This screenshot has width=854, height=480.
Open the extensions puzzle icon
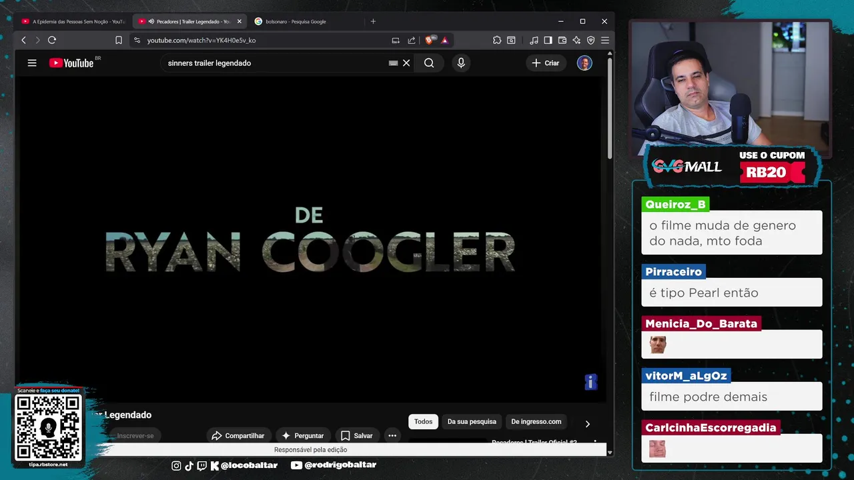pyautogui.click(x=497, y=40)
